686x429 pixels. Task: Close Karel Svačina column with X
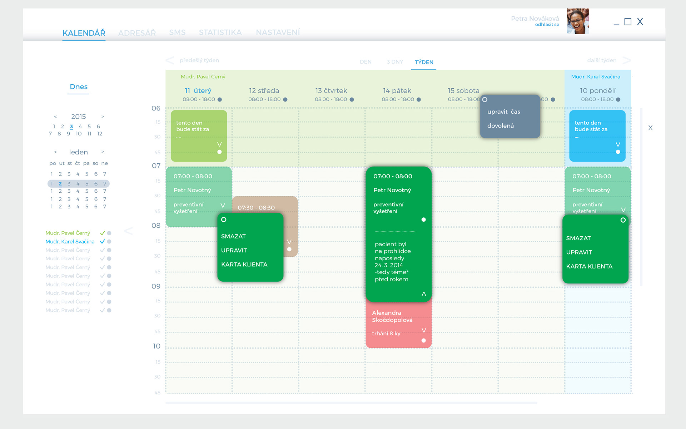(650, 128)
